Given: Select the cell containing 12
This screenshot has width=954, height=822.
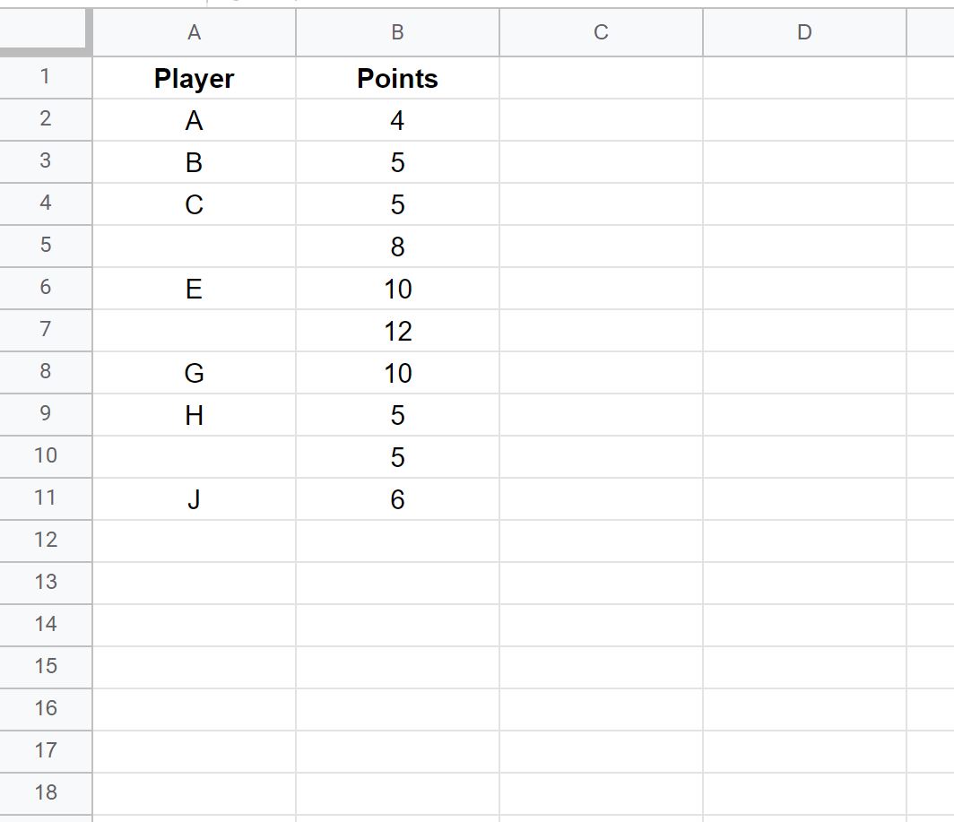Looking at the screenshot, I should coord(397,331).
